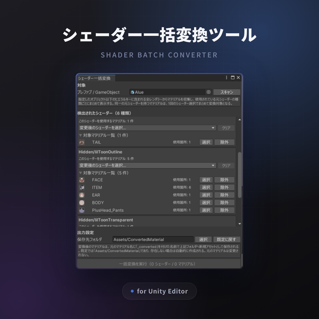Screen dimensions: 319x319
Task: Click the EAR material thumbnail
Action: [x=82, y=195]
